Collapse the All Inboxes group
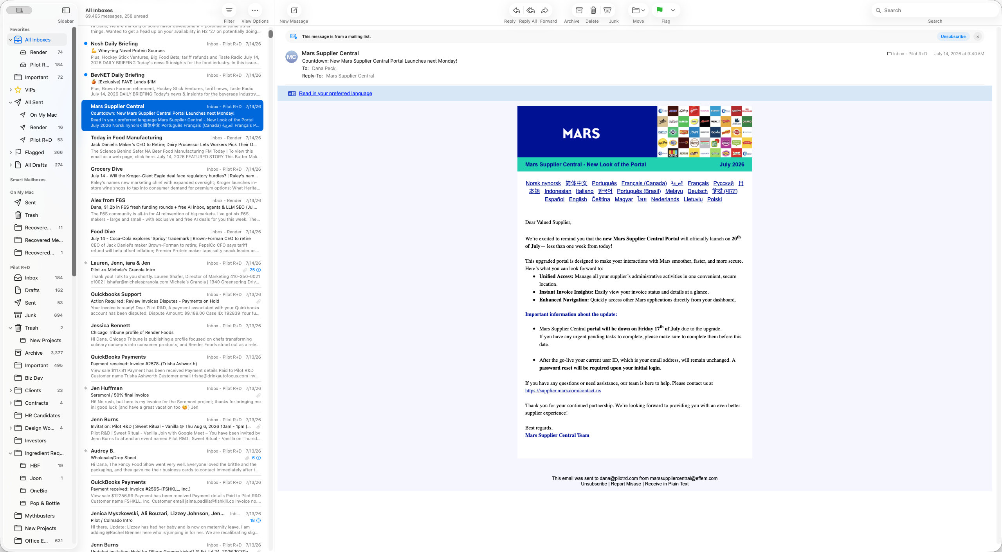Screen dimensions: 1002x552 (11, 40)
